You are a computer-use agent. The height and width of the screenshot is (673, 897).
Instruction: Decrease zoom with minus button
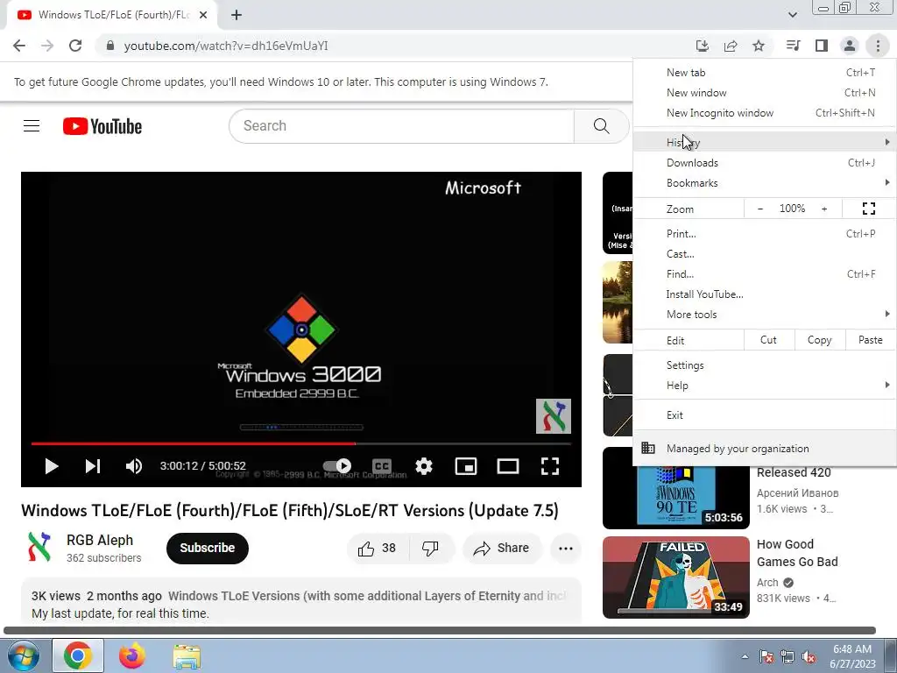click(759, 209)
